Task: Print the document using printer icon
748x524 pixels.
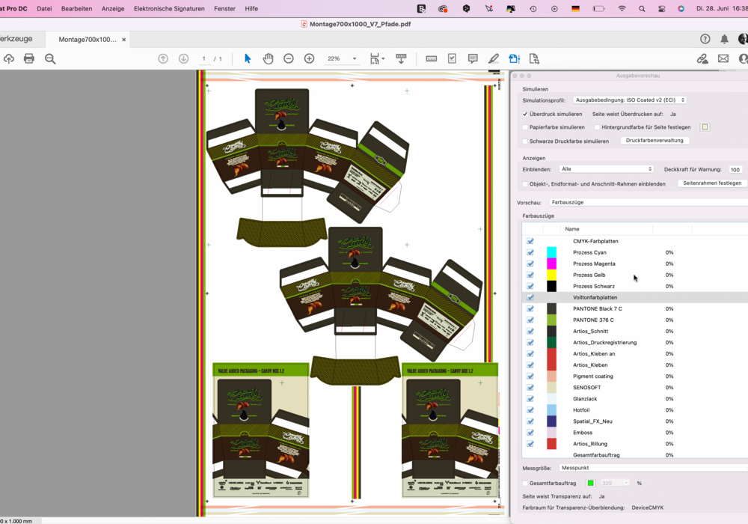Action: (x=29, y=58)
